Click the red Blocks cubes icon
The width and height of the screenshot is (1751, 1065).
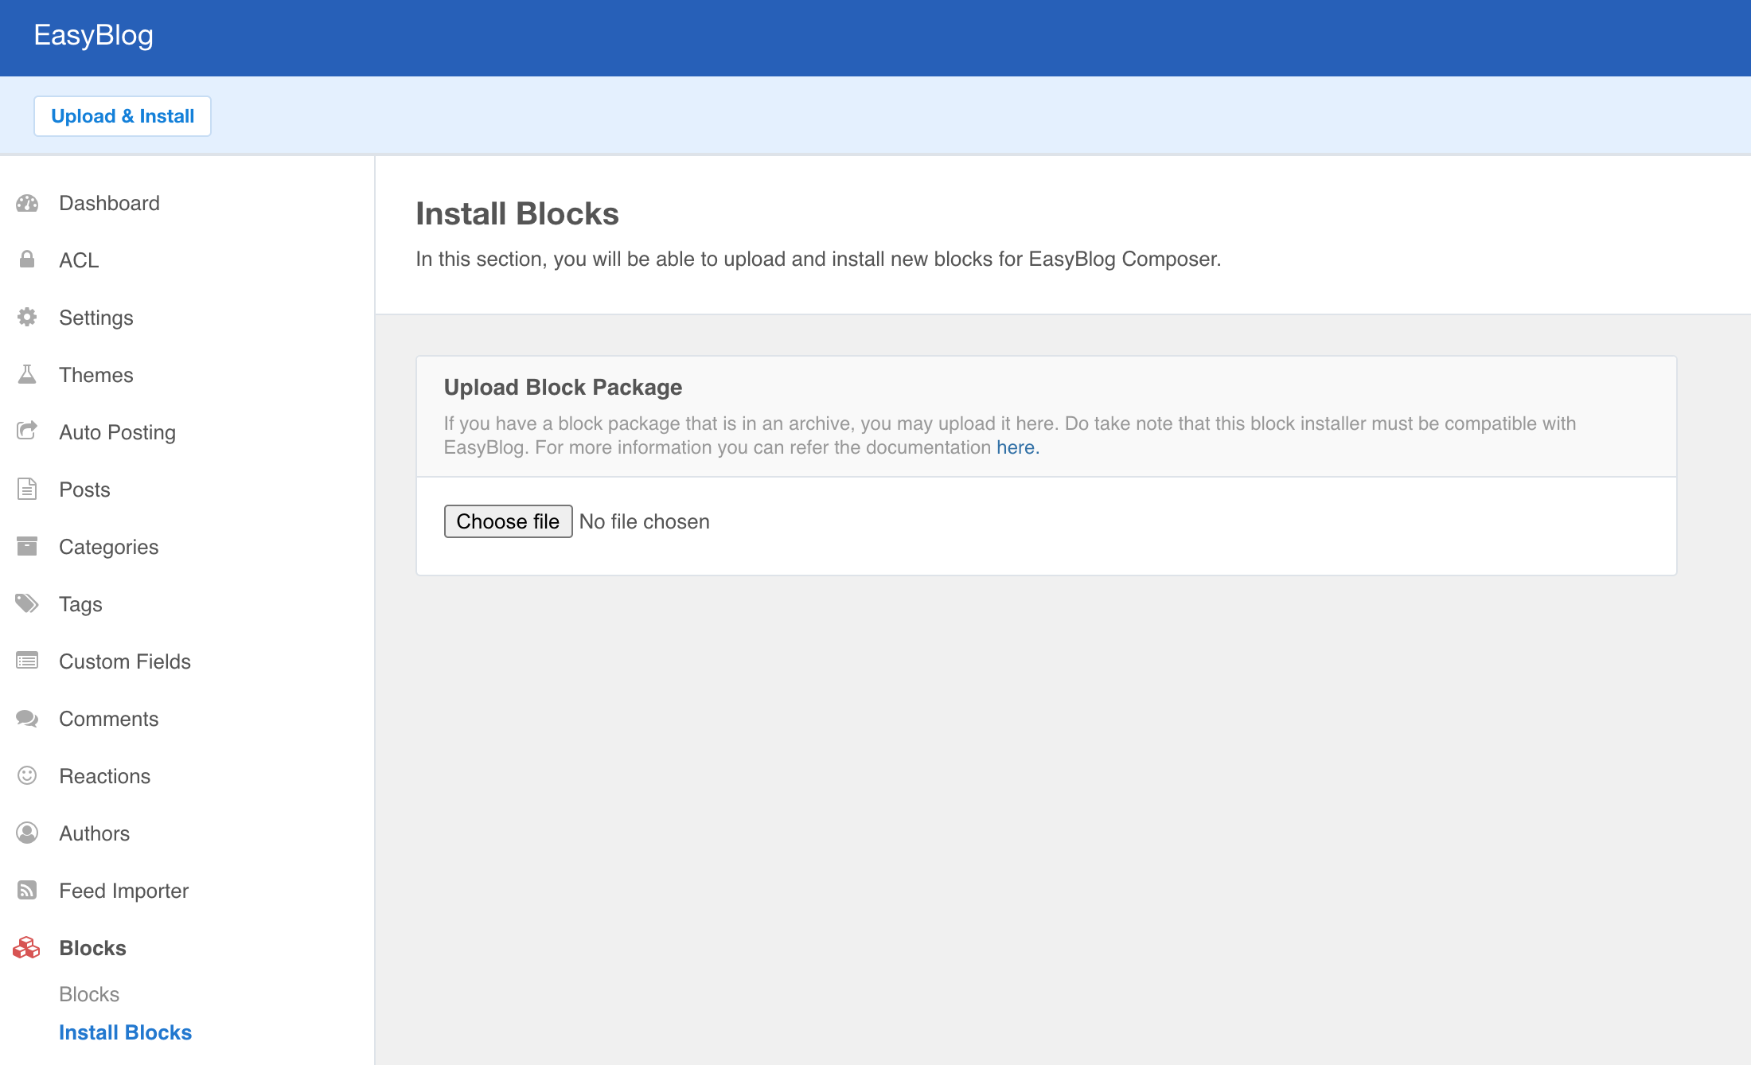[x=26, y=947]
